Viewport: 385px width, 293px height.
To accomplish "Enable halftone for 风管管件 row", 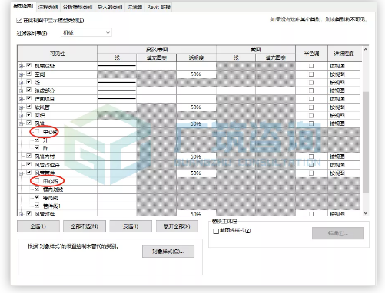I will tap(311, 173).
